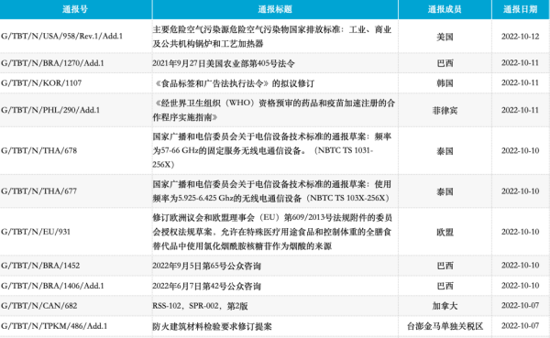Click date 2022-10-10 in BRA/1406/Add.1 row
Screen dimensions: 550x338
pos(520,286)
